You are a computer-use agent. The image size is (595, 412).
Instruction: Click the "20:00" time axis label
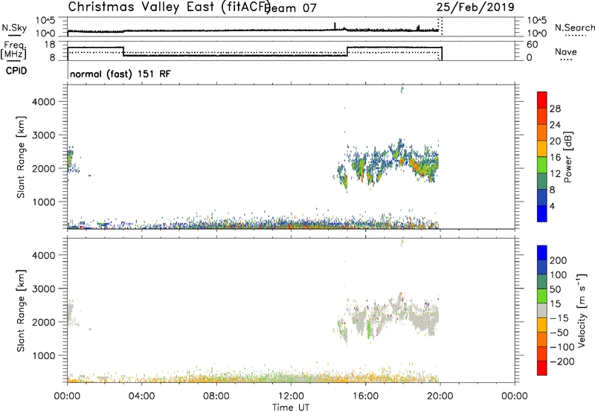point(440,396)
